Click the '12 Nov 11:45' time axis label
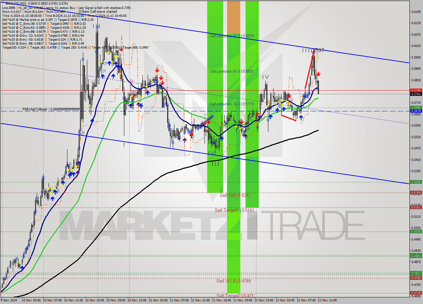Screen dimensions: 423x304 (327, 300)
